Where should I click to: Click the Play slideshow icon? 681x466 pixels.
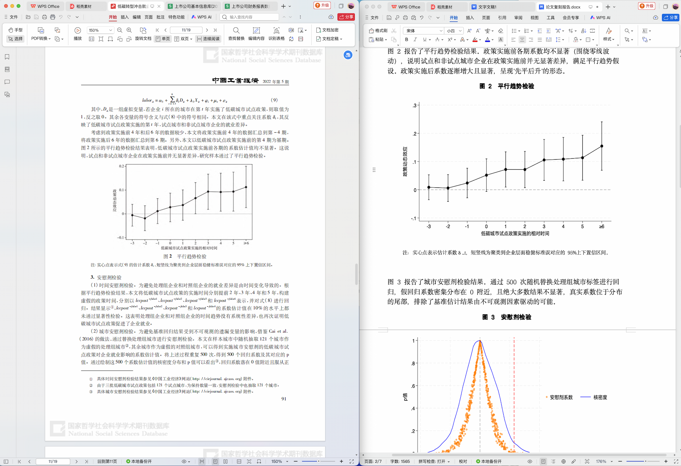tap(78, 31)
